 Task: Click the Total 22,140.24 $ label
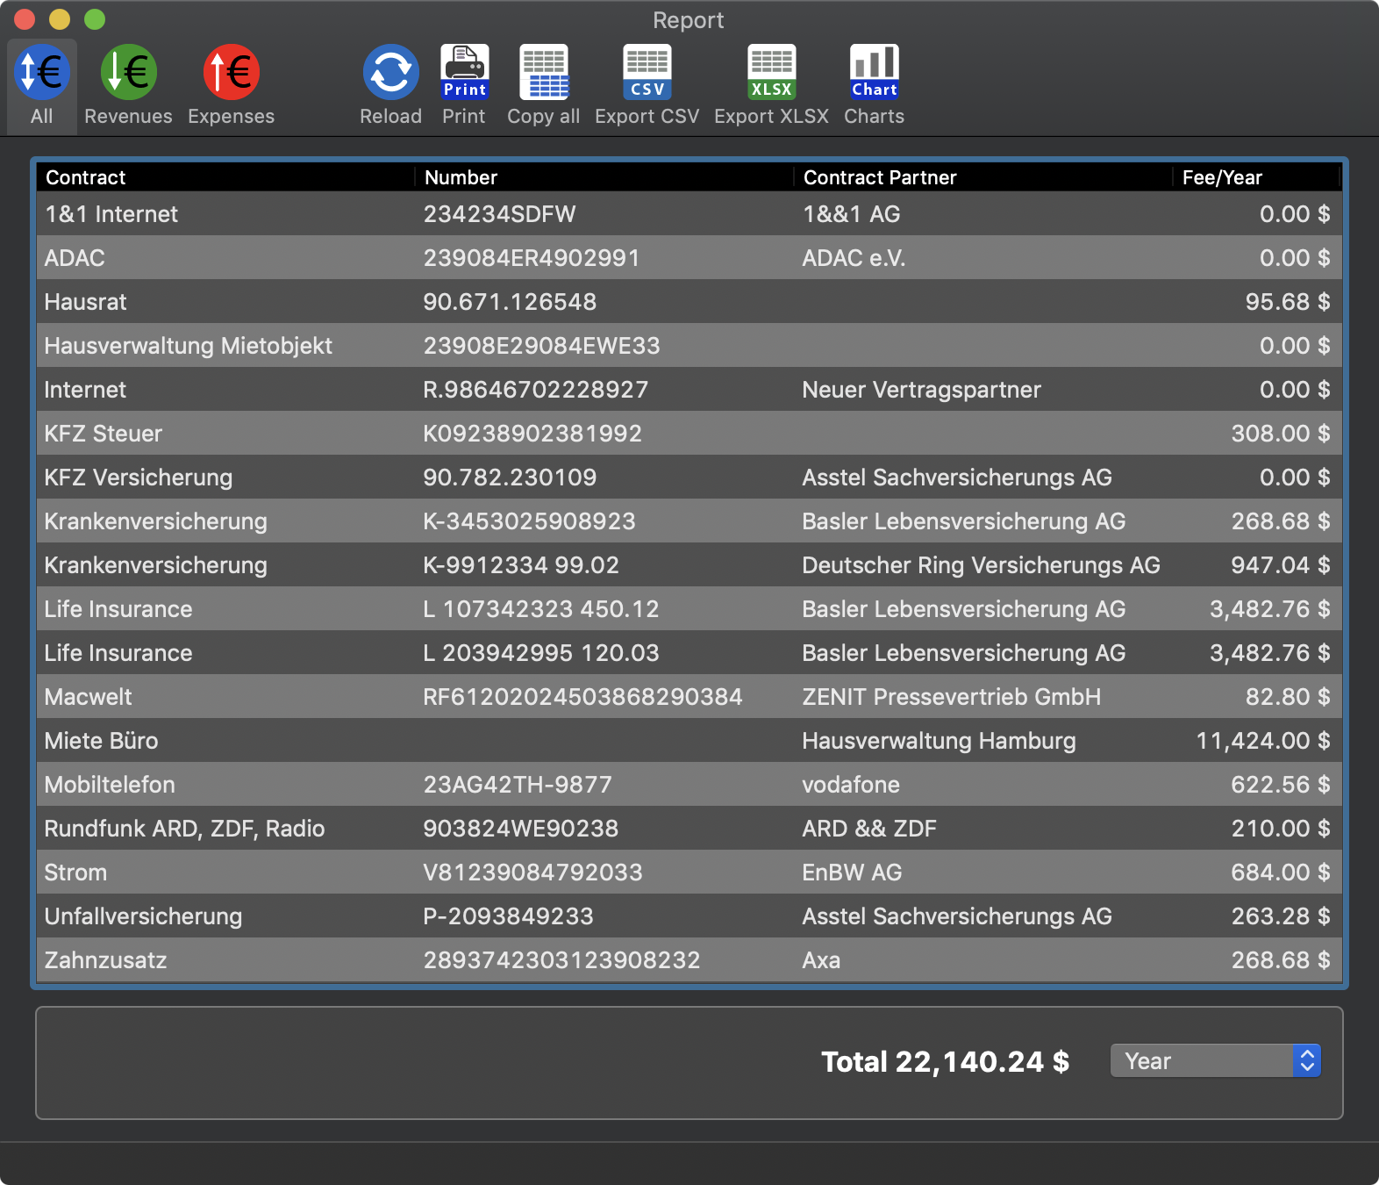945,1062
